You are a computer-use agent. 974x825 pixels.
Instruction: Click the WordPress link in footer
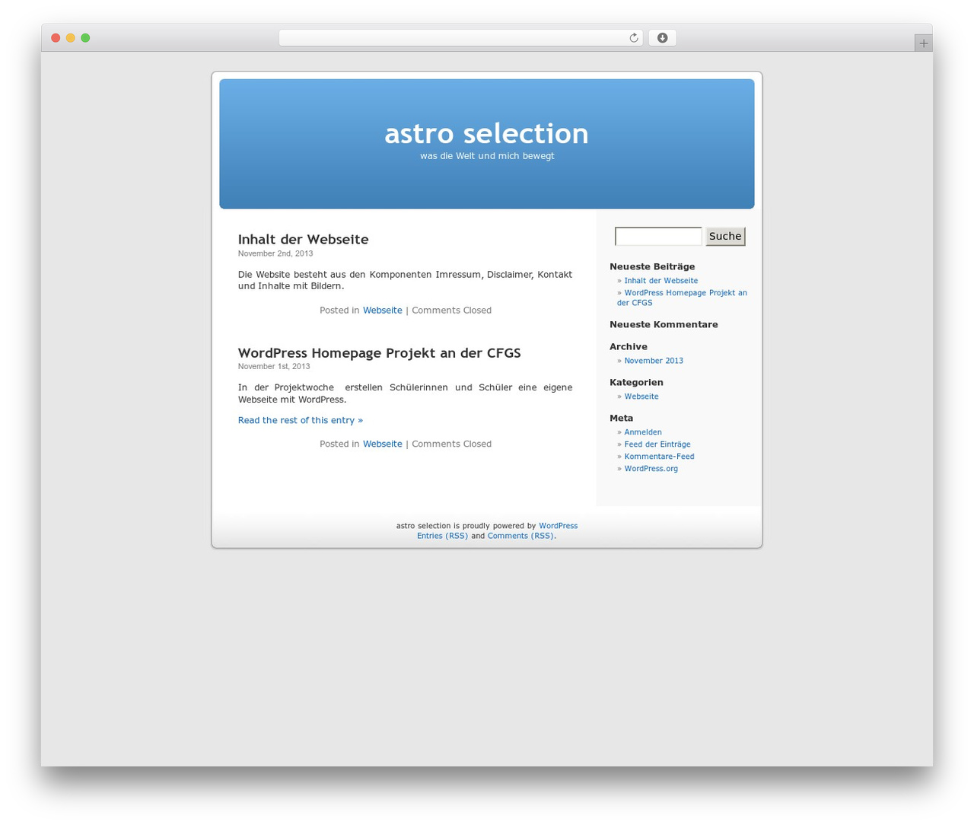558,526
